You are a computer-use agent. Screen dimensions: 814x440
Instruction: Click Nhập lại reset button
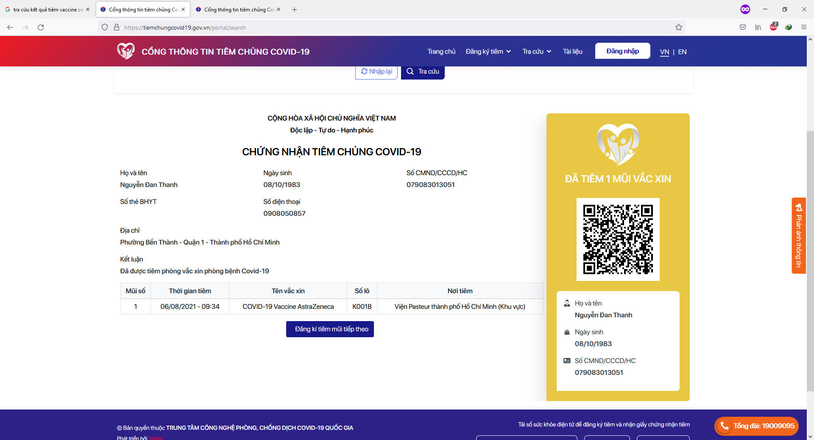click(x=376, y=71)
